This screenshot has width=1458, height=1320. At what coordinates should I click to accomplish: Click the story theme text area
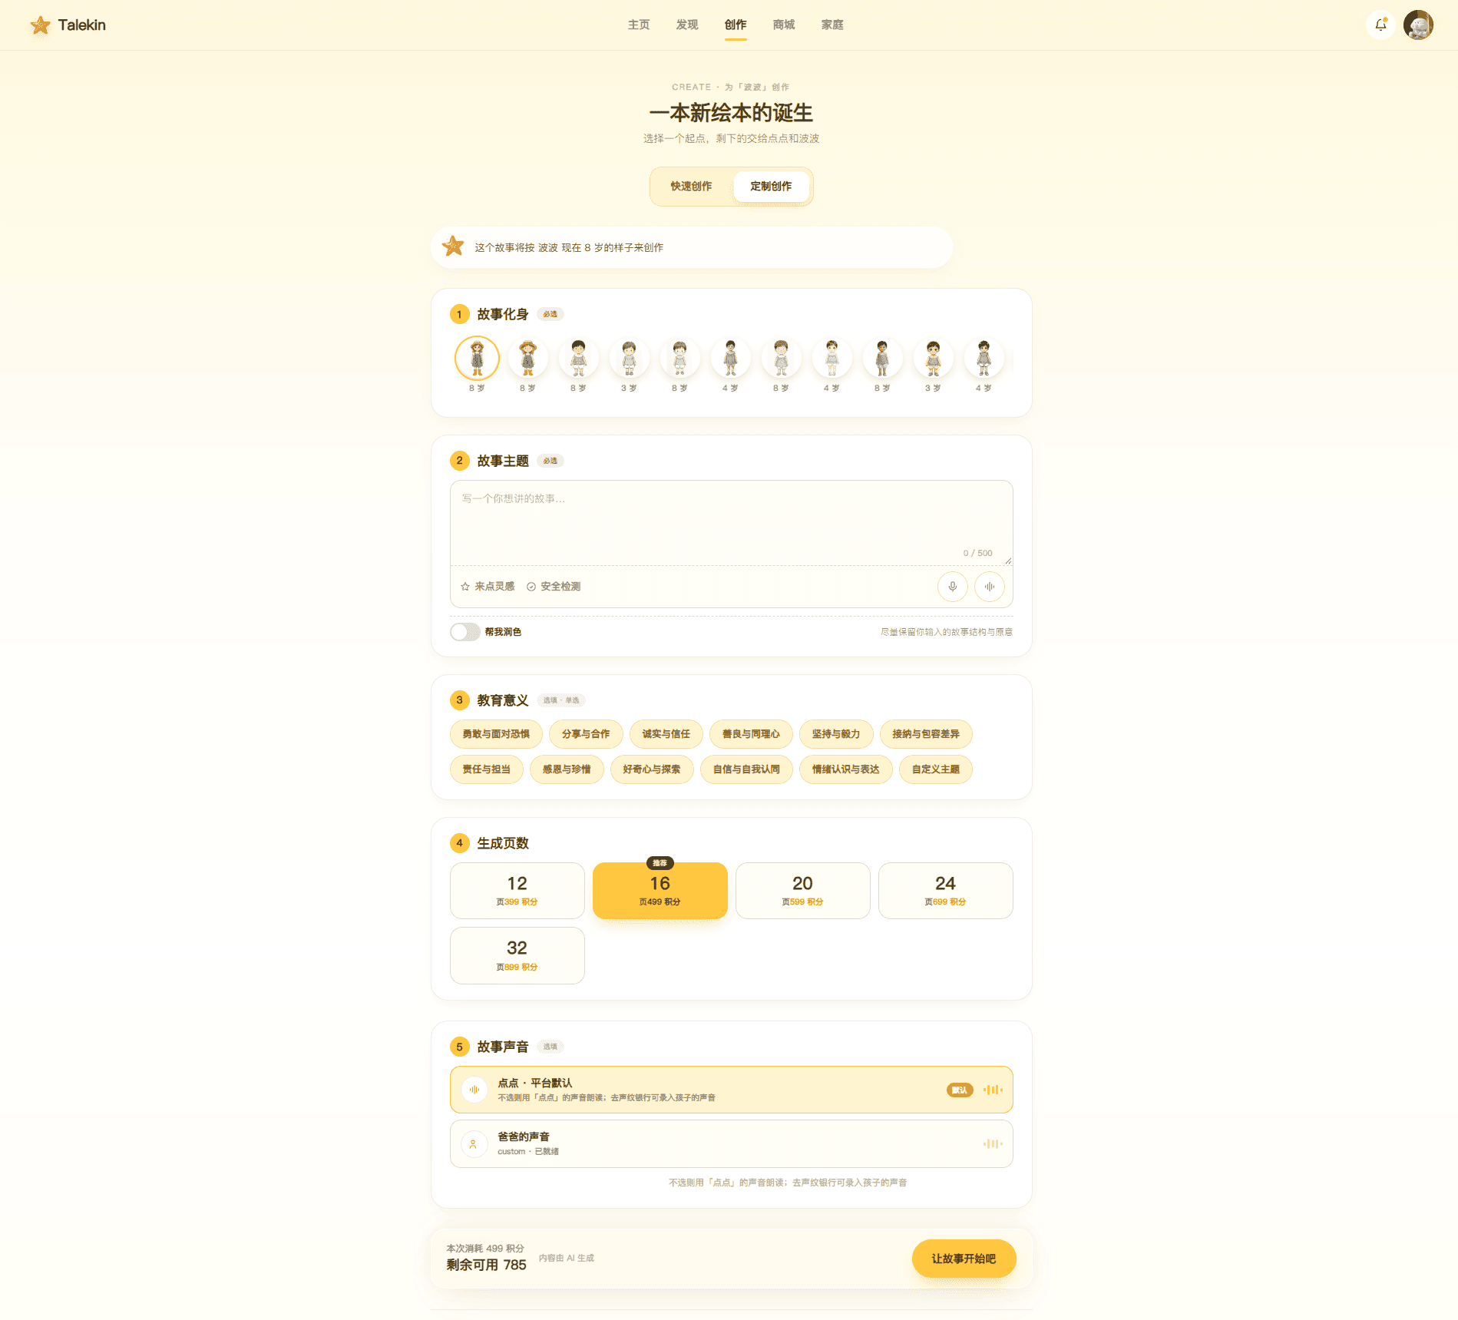pos(731,523)
